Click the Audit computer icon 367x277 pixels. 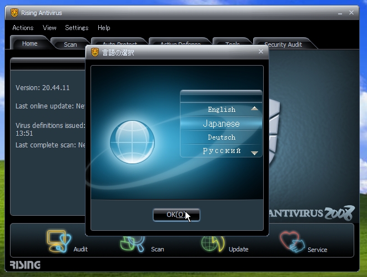pos(59,241)
